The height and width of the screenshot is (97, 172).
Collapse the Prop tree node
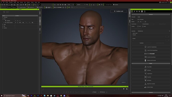[3, 19]
